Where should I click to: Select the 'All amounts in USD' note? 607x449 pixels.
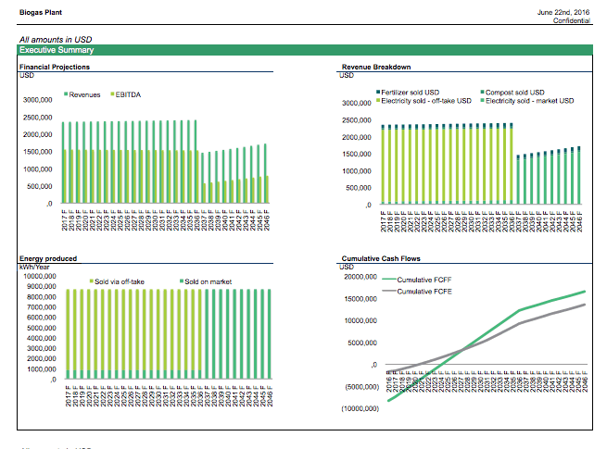click(56, 40)
